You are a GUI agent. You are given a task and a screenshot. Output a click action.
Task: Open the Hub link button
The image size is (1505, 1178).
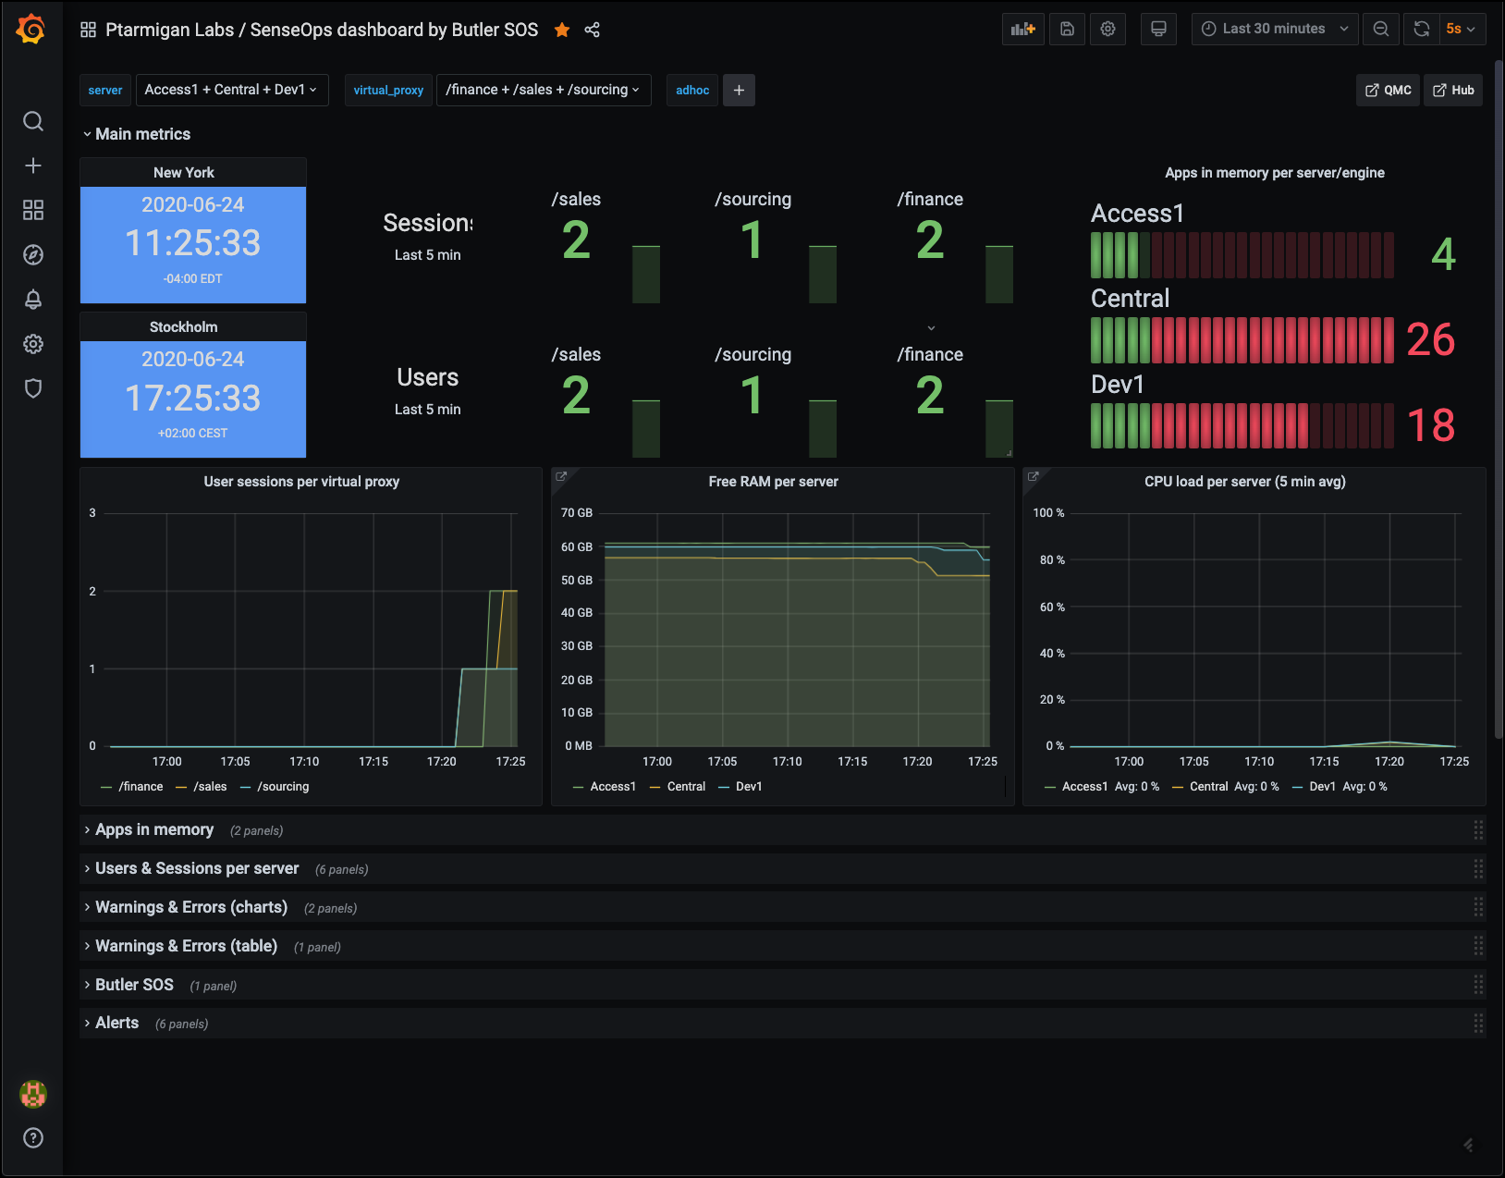click(1452, 90)
